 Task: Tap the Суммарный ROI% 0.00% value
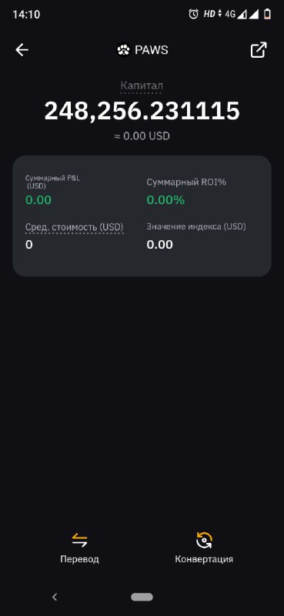click(x=165, y=200)
